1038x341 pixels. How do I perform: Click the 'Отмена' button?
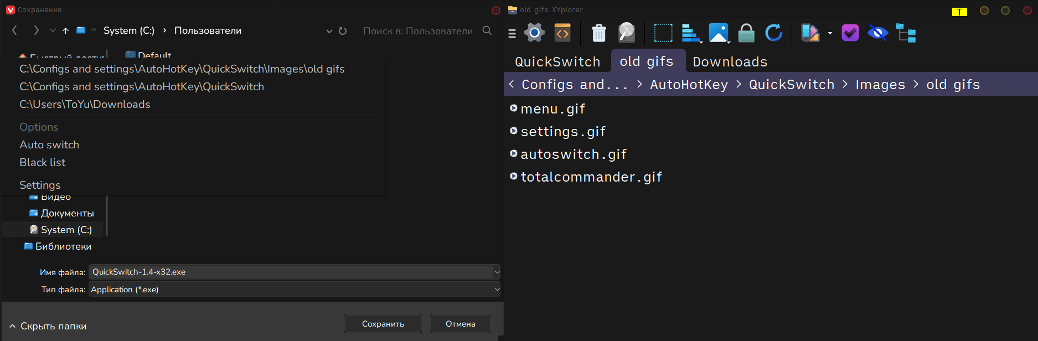pyautogui.click(x=461, y=324)
